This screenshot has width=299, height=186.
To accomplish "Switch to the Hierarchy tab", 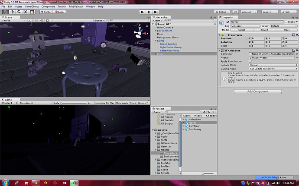I will (161, 17).
